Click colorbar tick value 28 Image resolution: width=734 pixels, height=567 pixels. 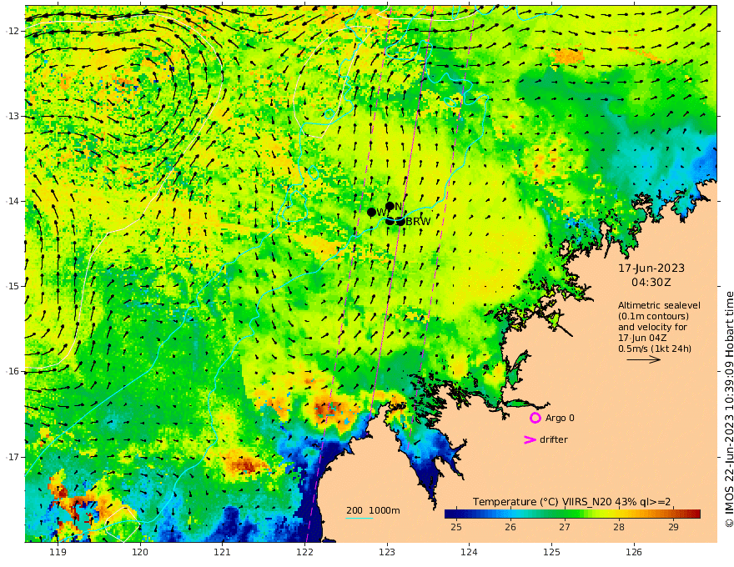[619, 527]
